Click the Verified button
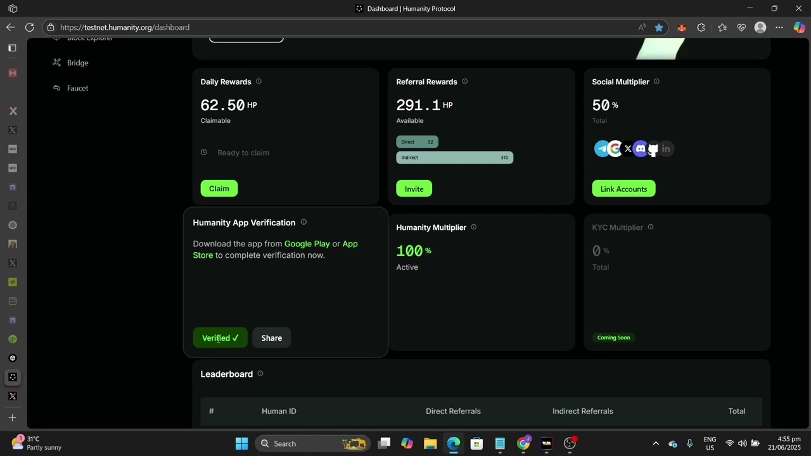The width and height of the screenshot is (811, 456). [220, 338]
